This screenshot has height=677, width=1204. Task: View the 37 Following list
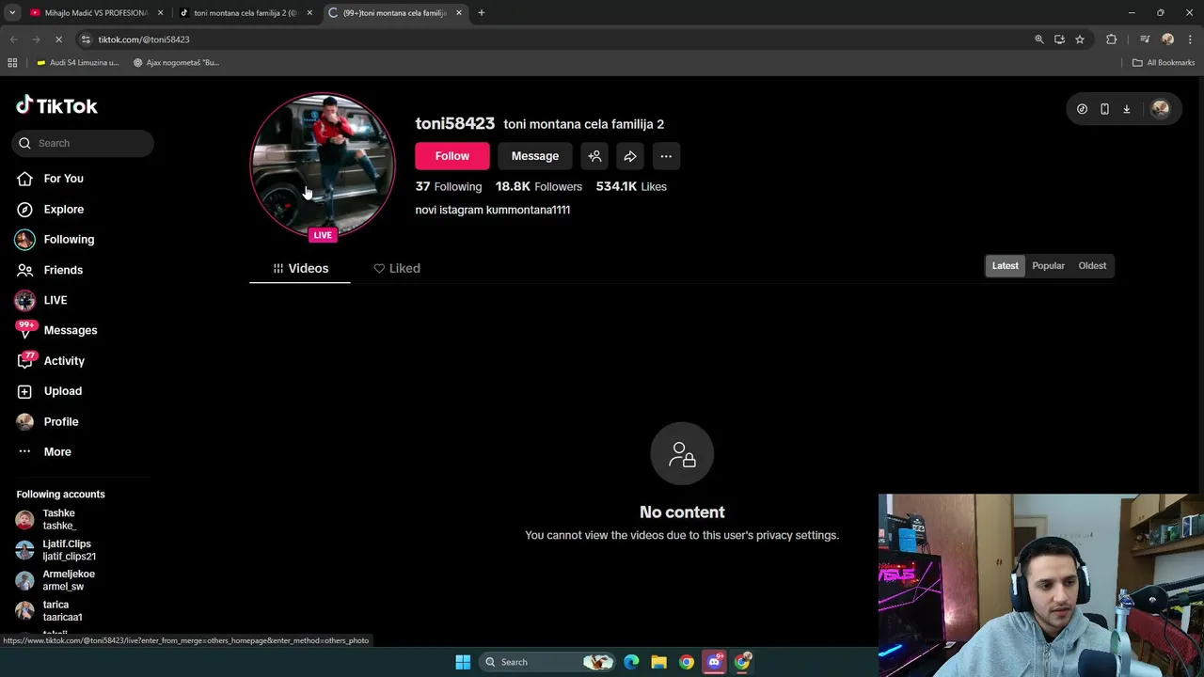(x=449, y=186)
